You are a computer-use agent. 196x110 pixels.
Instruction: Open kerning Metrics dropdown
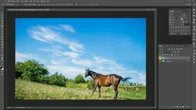(x=175, y=20)
